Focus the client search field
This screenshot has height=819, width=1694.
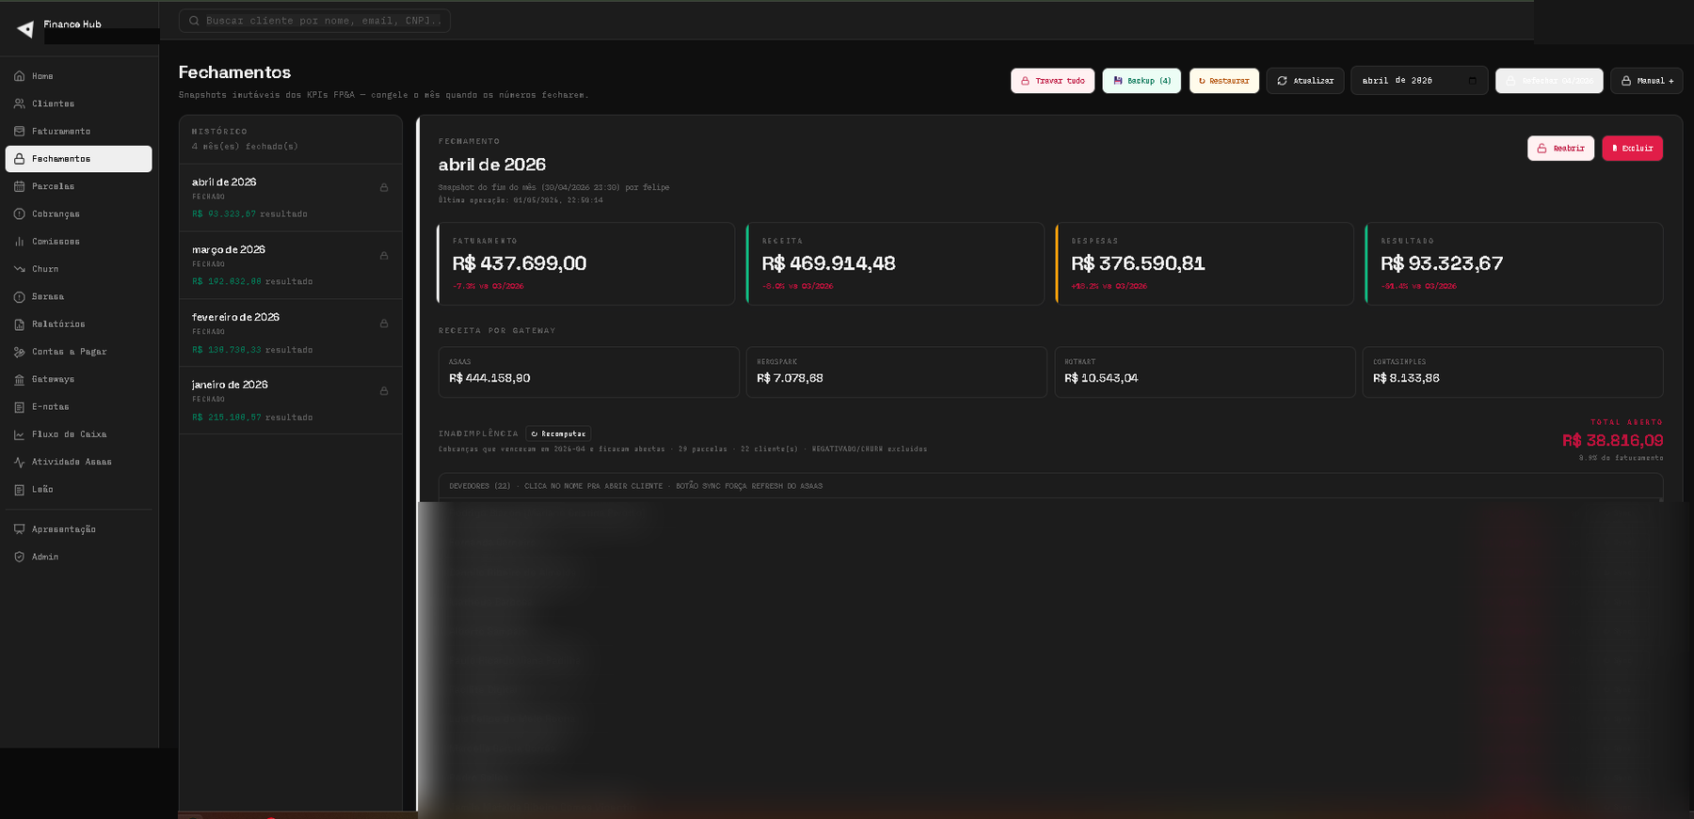click(314, 21)
